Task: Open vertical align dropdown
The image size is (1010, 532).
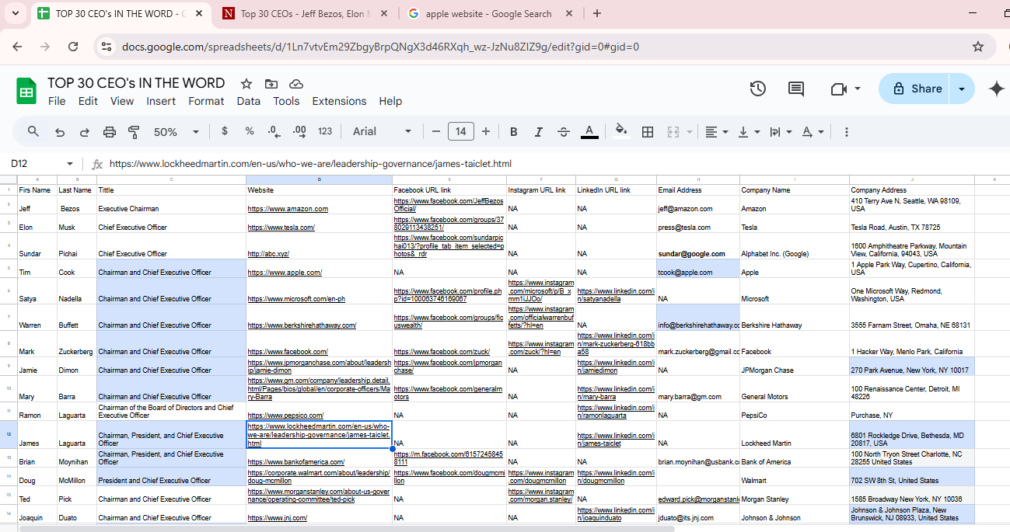Action: 749,131
